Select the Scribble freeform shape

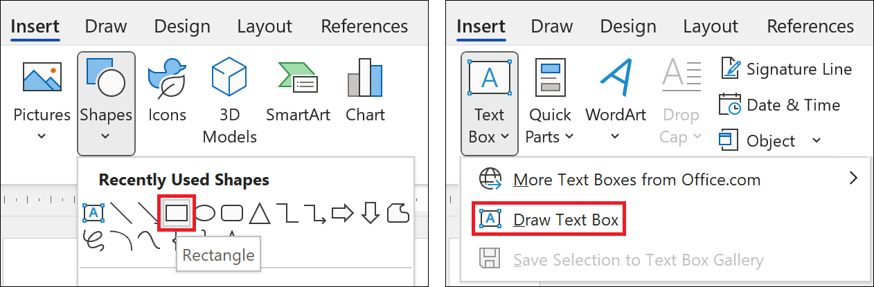(x=93, y=239)
